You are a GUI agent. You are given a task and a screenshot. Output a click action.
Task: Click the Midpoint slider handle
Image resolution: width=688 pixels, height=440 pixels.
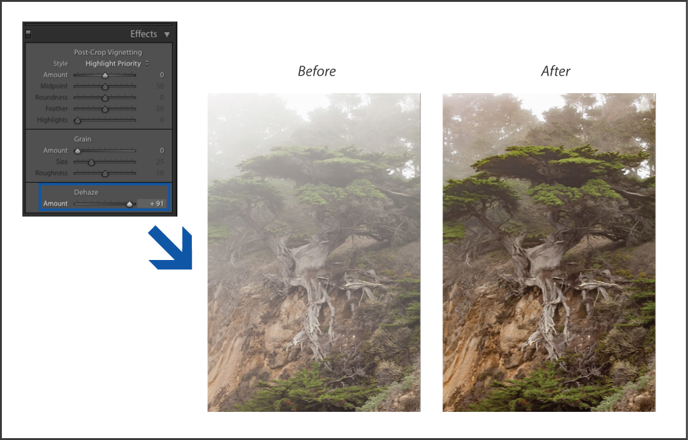(x=105, y=86)
